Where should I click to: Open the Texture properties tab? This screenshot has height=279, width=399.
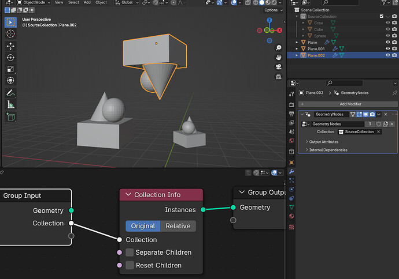[x=291, y=227]
